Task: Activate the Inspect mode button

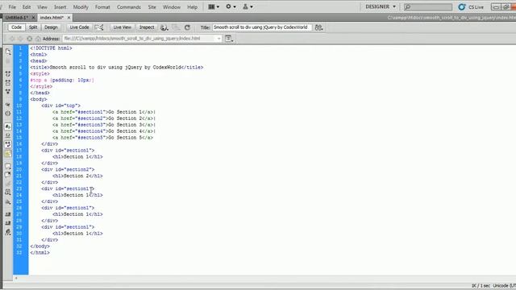Action: (147, 27)
